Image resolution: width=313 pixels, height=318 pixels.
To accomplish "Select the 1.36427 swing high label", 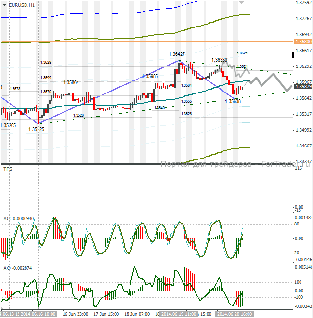I will [x=178, y=54].
